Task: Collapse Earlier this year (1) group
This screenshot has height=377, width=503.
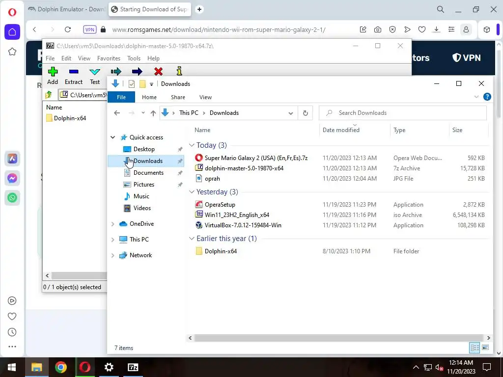Action: (192, 239)
